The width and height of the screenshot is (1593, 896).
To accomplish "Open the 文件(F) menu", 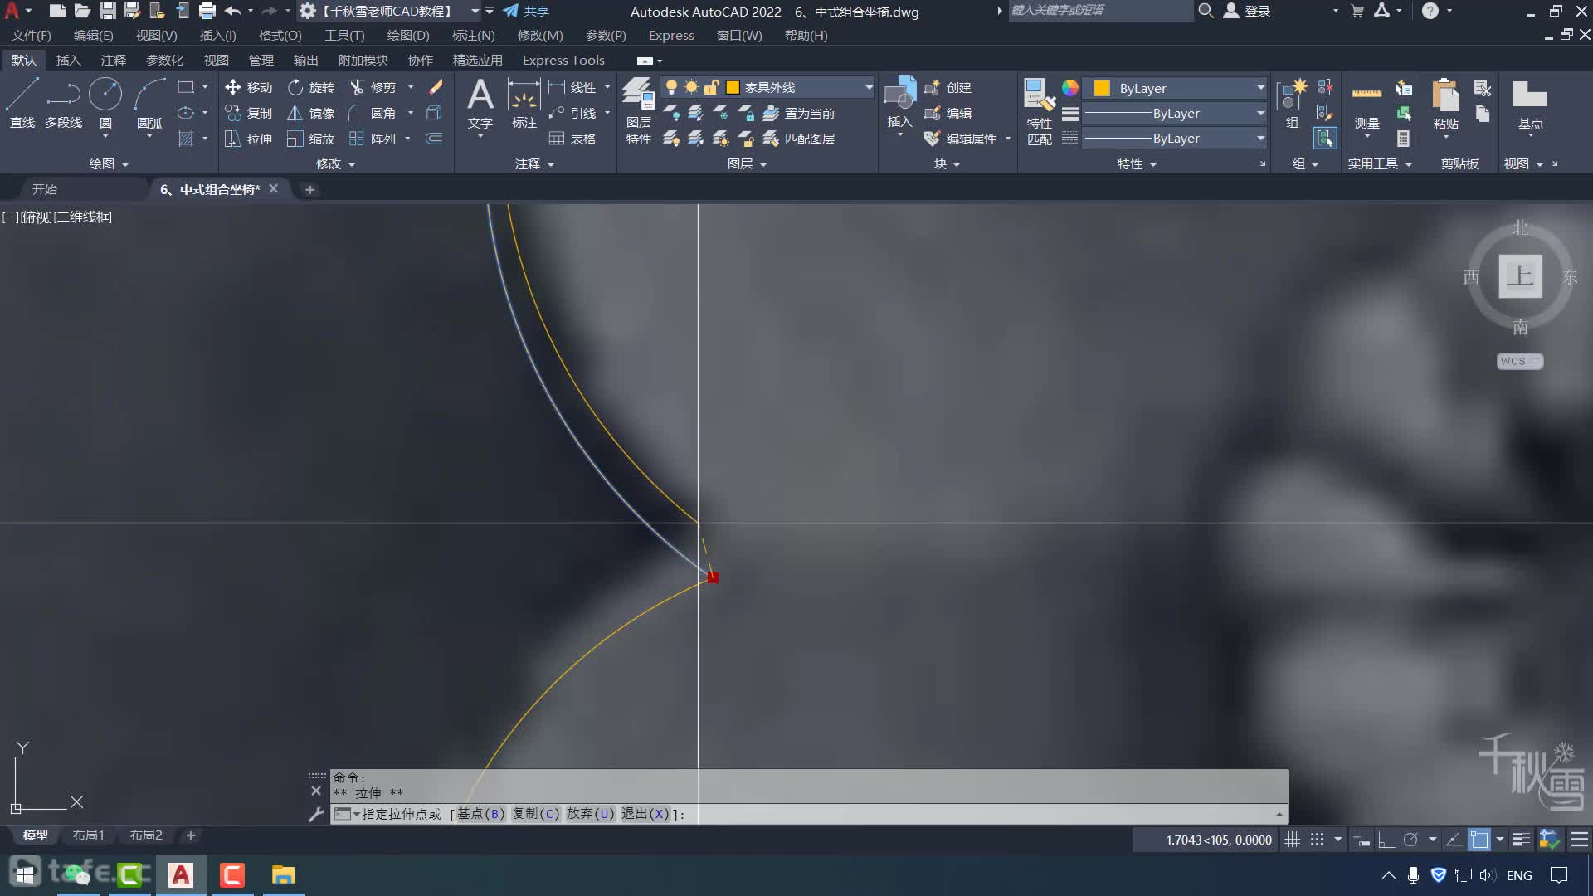I will click(x=31, y=35).
